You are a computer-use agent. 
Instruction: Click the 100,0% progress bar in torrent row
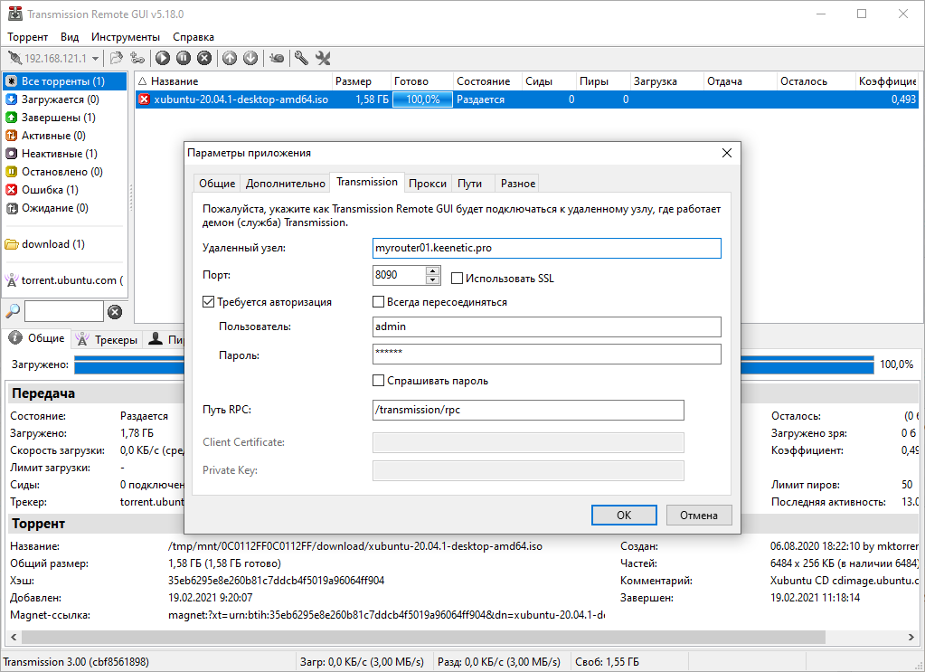(422, 99)
